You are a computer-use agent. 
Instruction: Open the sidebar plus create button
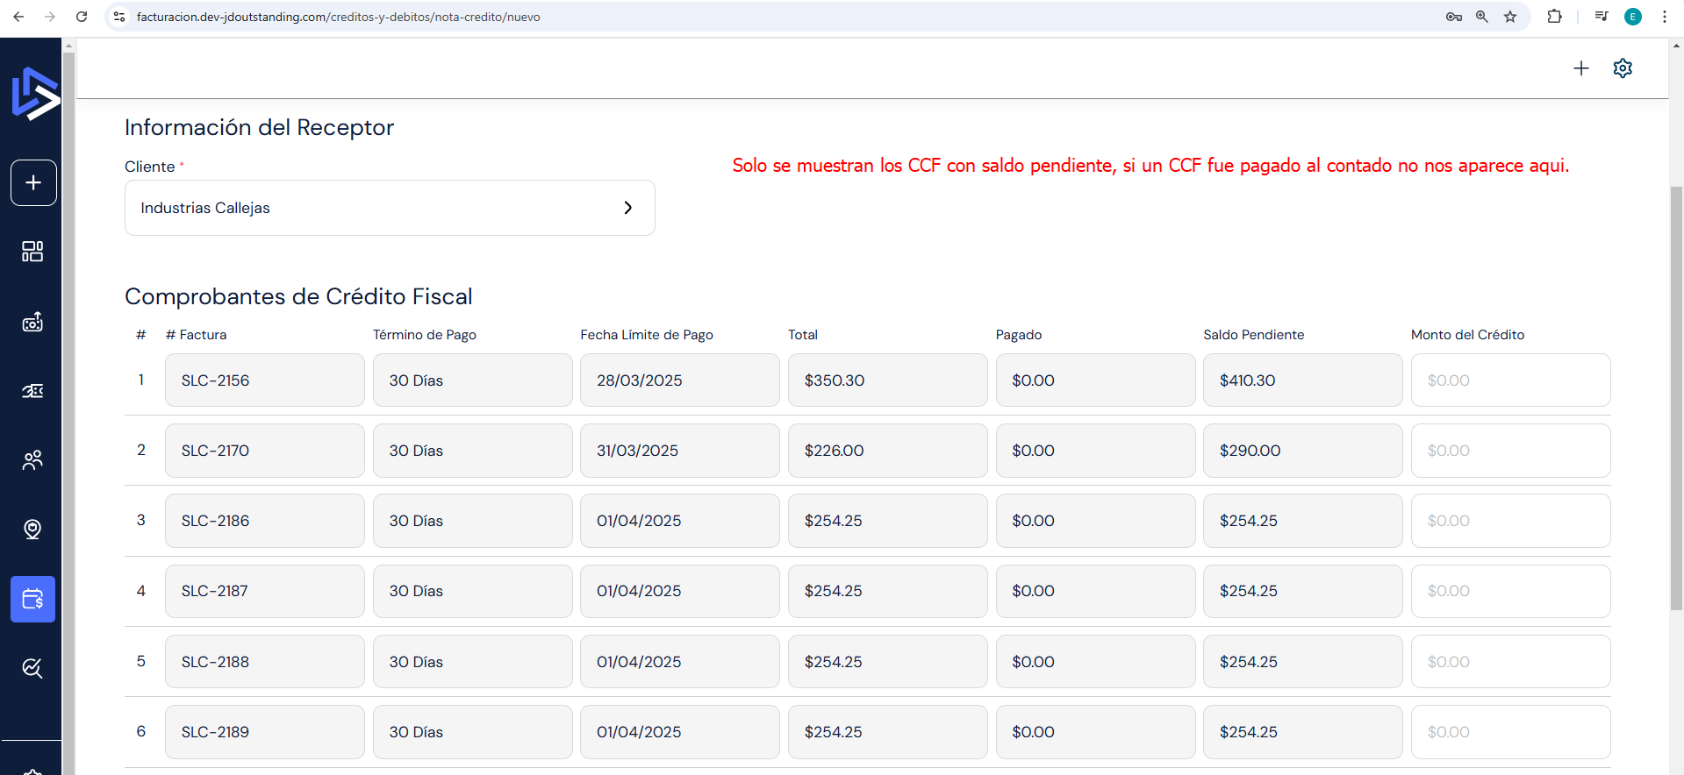(33, 182)
